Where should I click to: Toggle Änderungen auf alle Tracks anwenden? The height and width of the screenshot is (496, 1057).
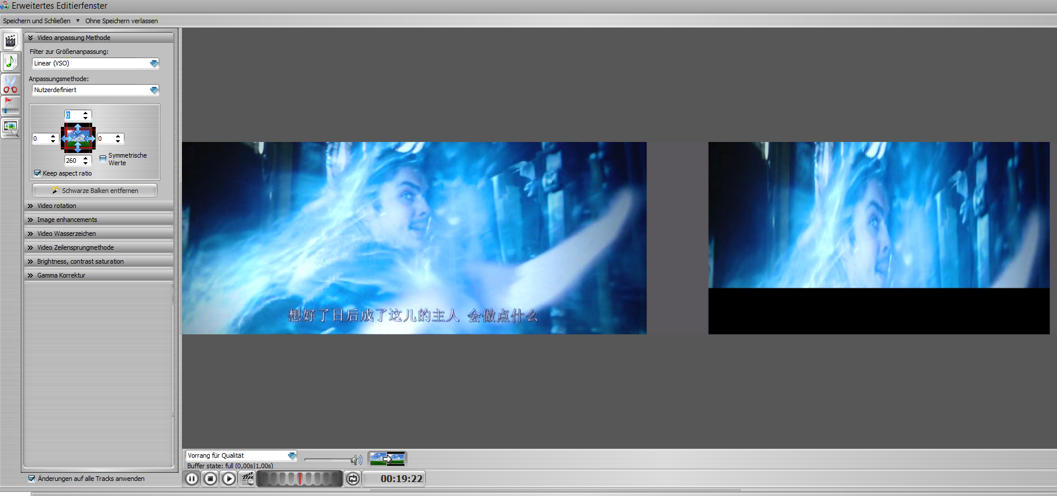(32, 479)
